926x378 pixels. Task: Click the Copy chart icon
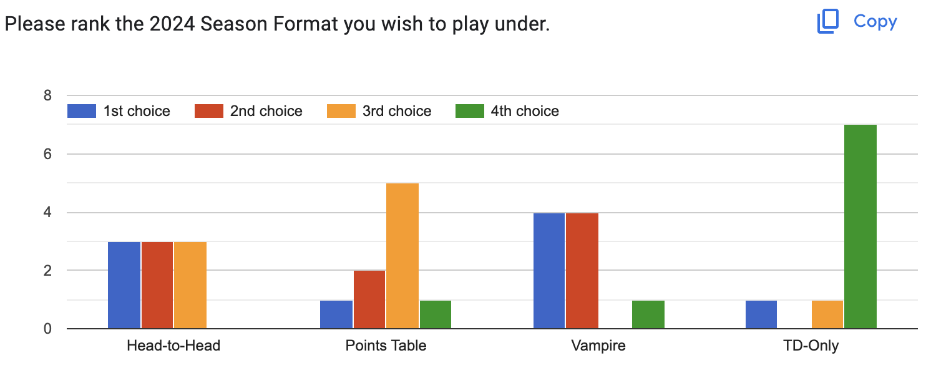pyautogui.click(x=828, y=22)
